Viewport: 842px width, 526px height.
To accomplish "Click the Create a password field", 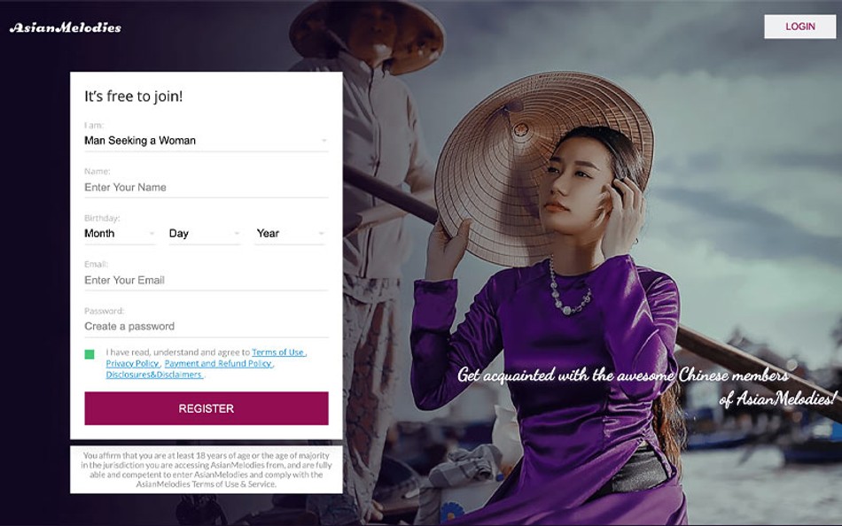I will 207,327.
